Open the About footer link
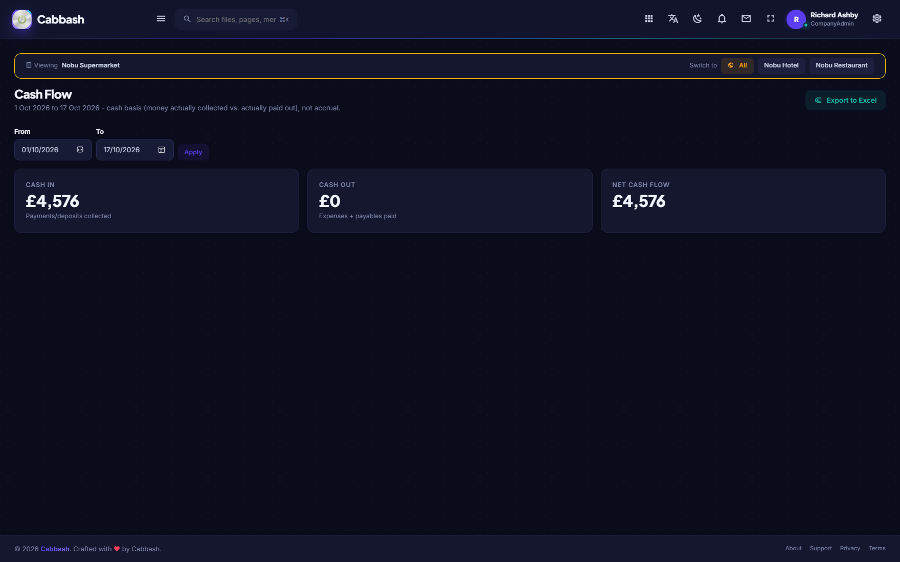The image size is (900, 562). 793,548
